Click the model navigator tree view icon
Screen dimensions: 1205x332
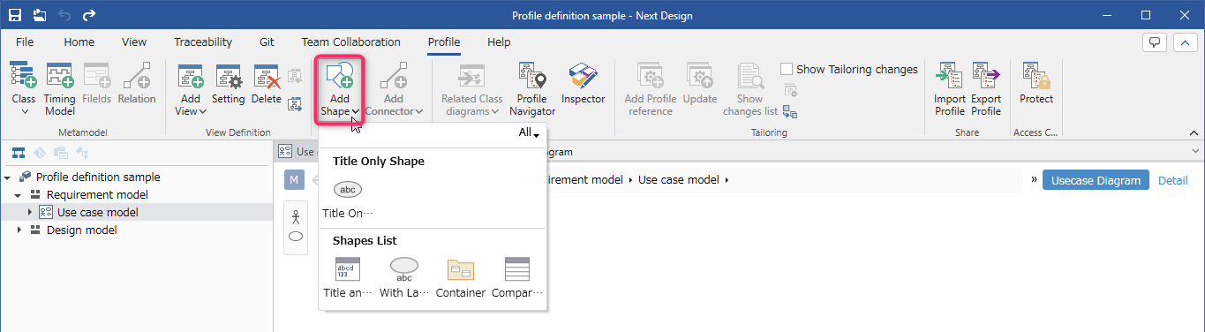point(18,154)
